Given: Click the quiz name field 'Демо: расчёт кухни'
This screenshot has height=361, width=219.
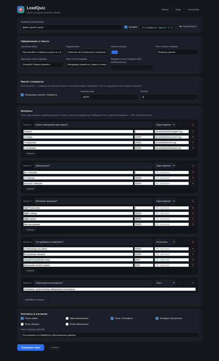Looking at the screenshot, I should [x=71, y=28].
